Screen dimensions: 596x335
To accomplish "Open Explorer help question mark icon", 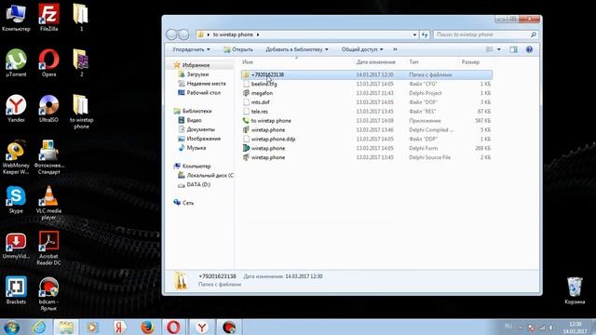I will [529, 49].
